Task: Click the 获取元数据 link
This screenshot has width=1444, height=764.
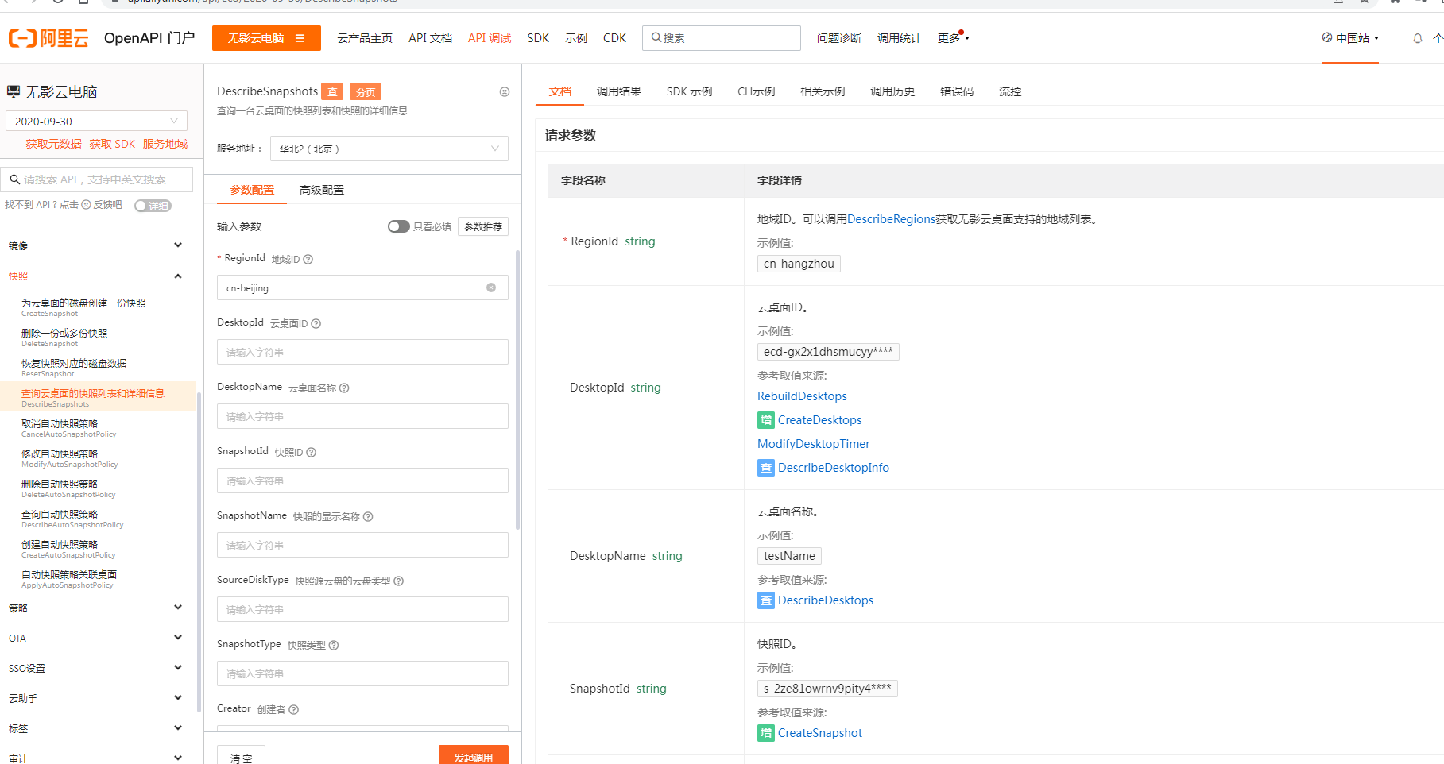Action: (x=53, y=144)
